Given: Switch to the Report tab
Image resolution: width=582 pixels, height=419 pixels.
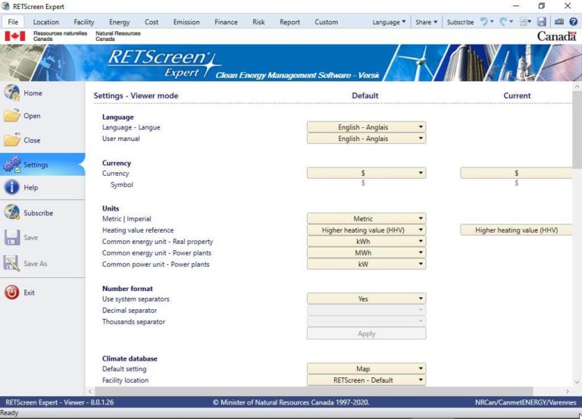Looking at the screenshot, I should 289,22.
